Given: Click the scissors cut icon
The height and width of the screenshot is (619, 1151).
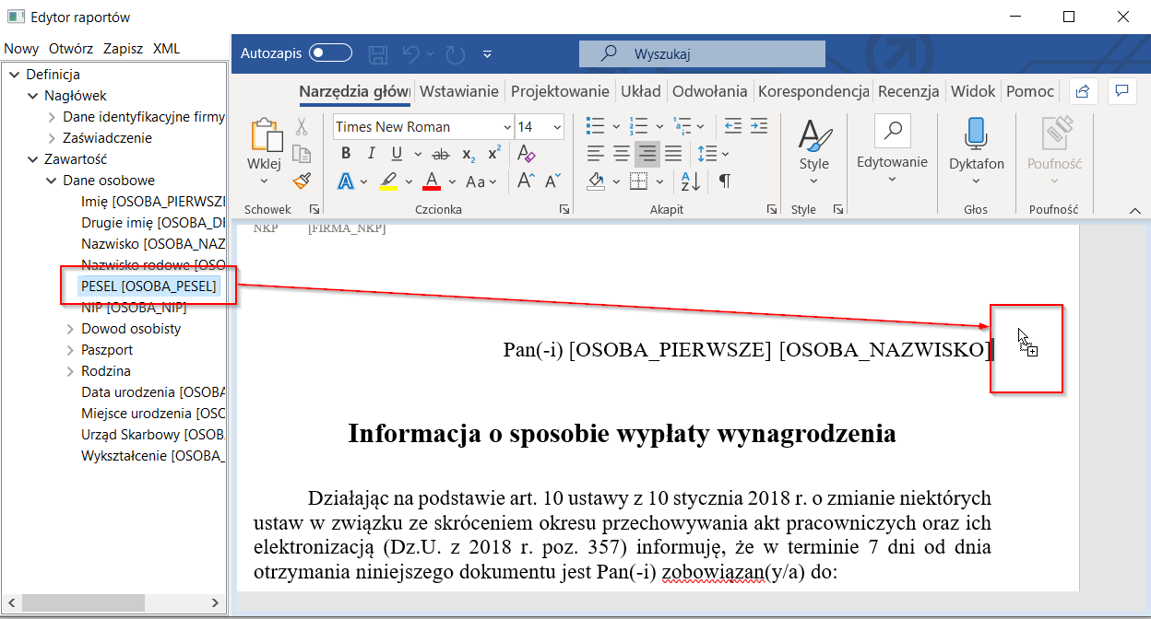Looking at the screenshot, I should (x=301, y=126).
